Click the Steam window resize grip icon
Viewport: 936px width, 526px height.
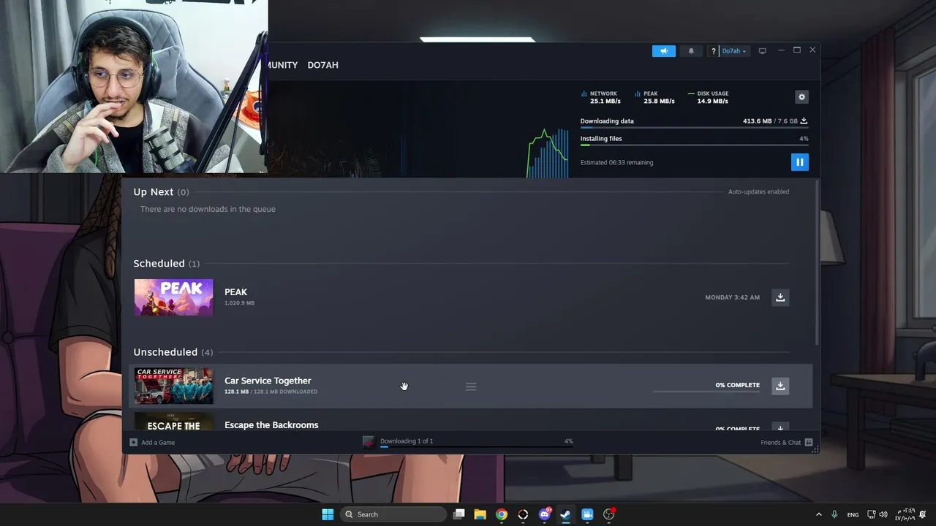click(815, 450)
